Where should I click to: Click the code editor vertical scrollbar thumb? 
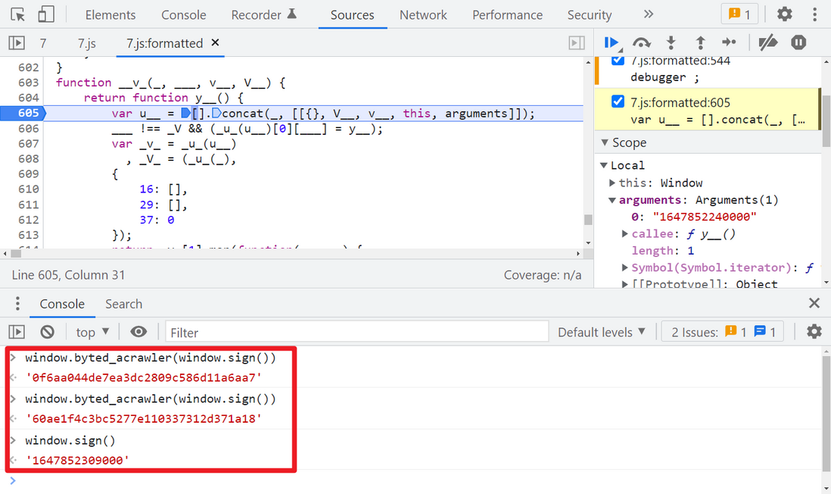coord(588,219)
